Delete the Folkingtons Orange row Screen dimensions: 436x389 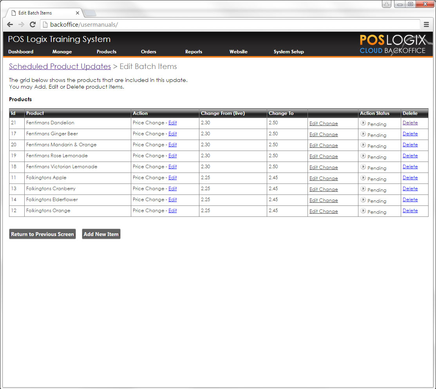[410, 211]
